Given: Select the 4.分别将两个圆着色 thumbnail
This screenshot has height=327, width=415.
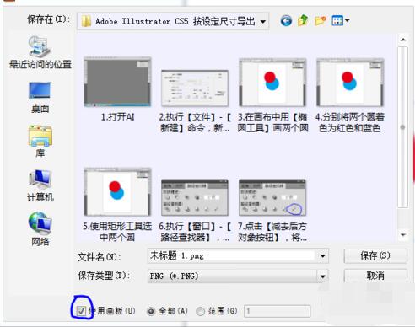Looking at the screenshot, I should pyautogui.click(x=350, y=83).
